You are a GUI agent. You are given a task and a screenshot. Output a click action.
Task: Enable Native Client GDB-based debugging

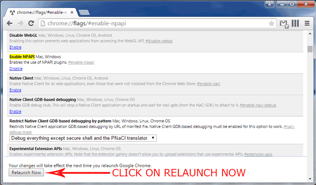click(15, 112)
